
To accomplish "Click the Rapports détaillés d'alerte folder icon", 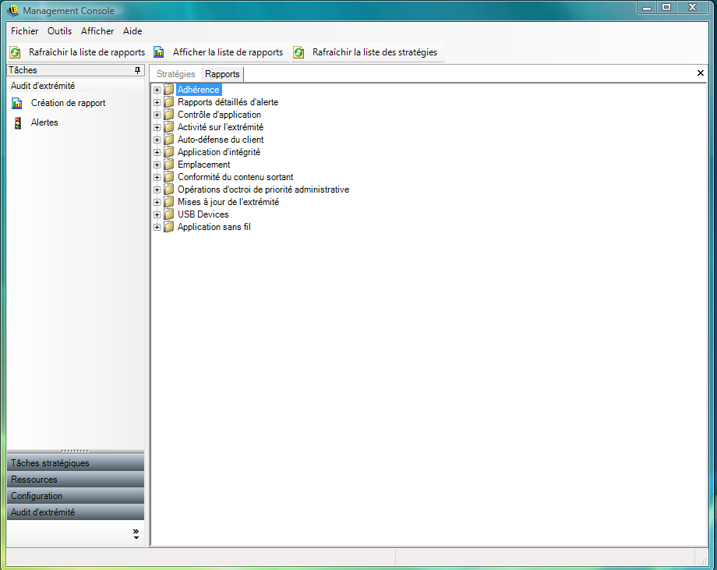I will pyautogui.click(x=169, y=101).
